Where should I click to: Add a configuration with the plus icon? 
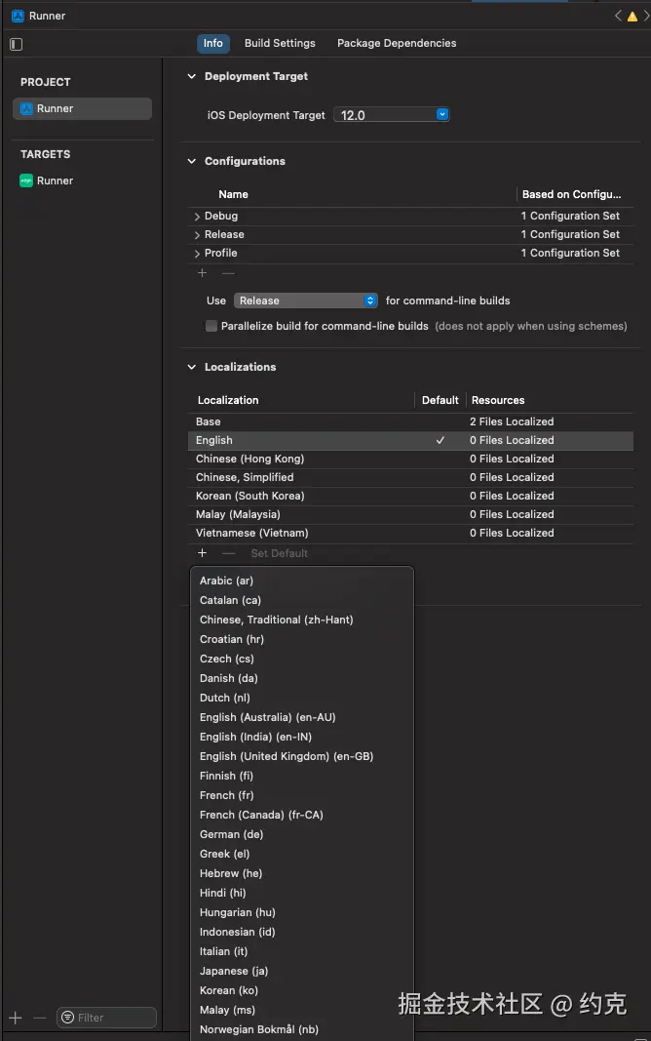click(203, 273)
